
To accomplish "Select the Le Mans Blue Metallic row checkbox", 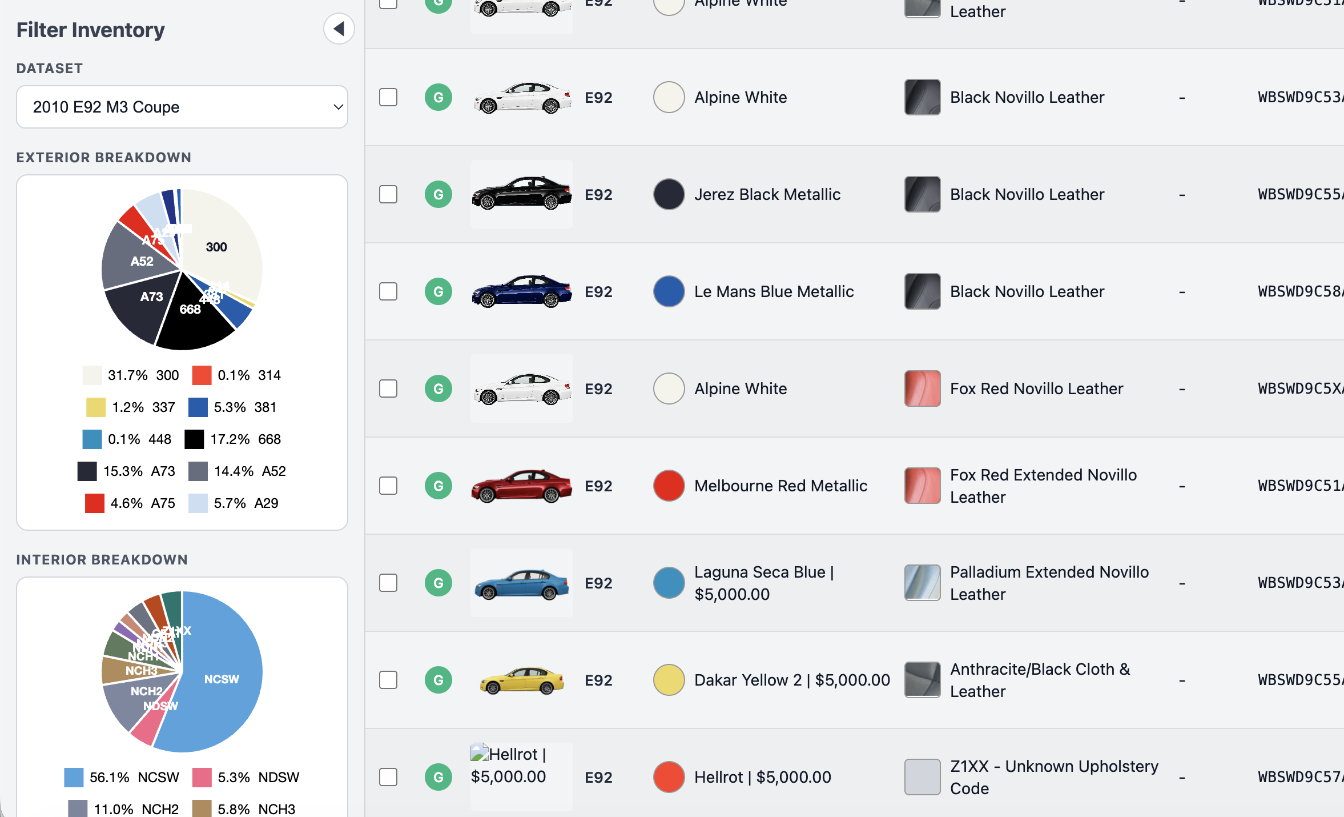I will pos(388,291).
